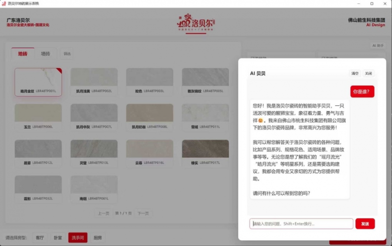This screenshot has height=246, width=392.
Task: Select the 玉兰 LBR48TP006L tile
Action: pyautogui.click(x=38, y=118)
